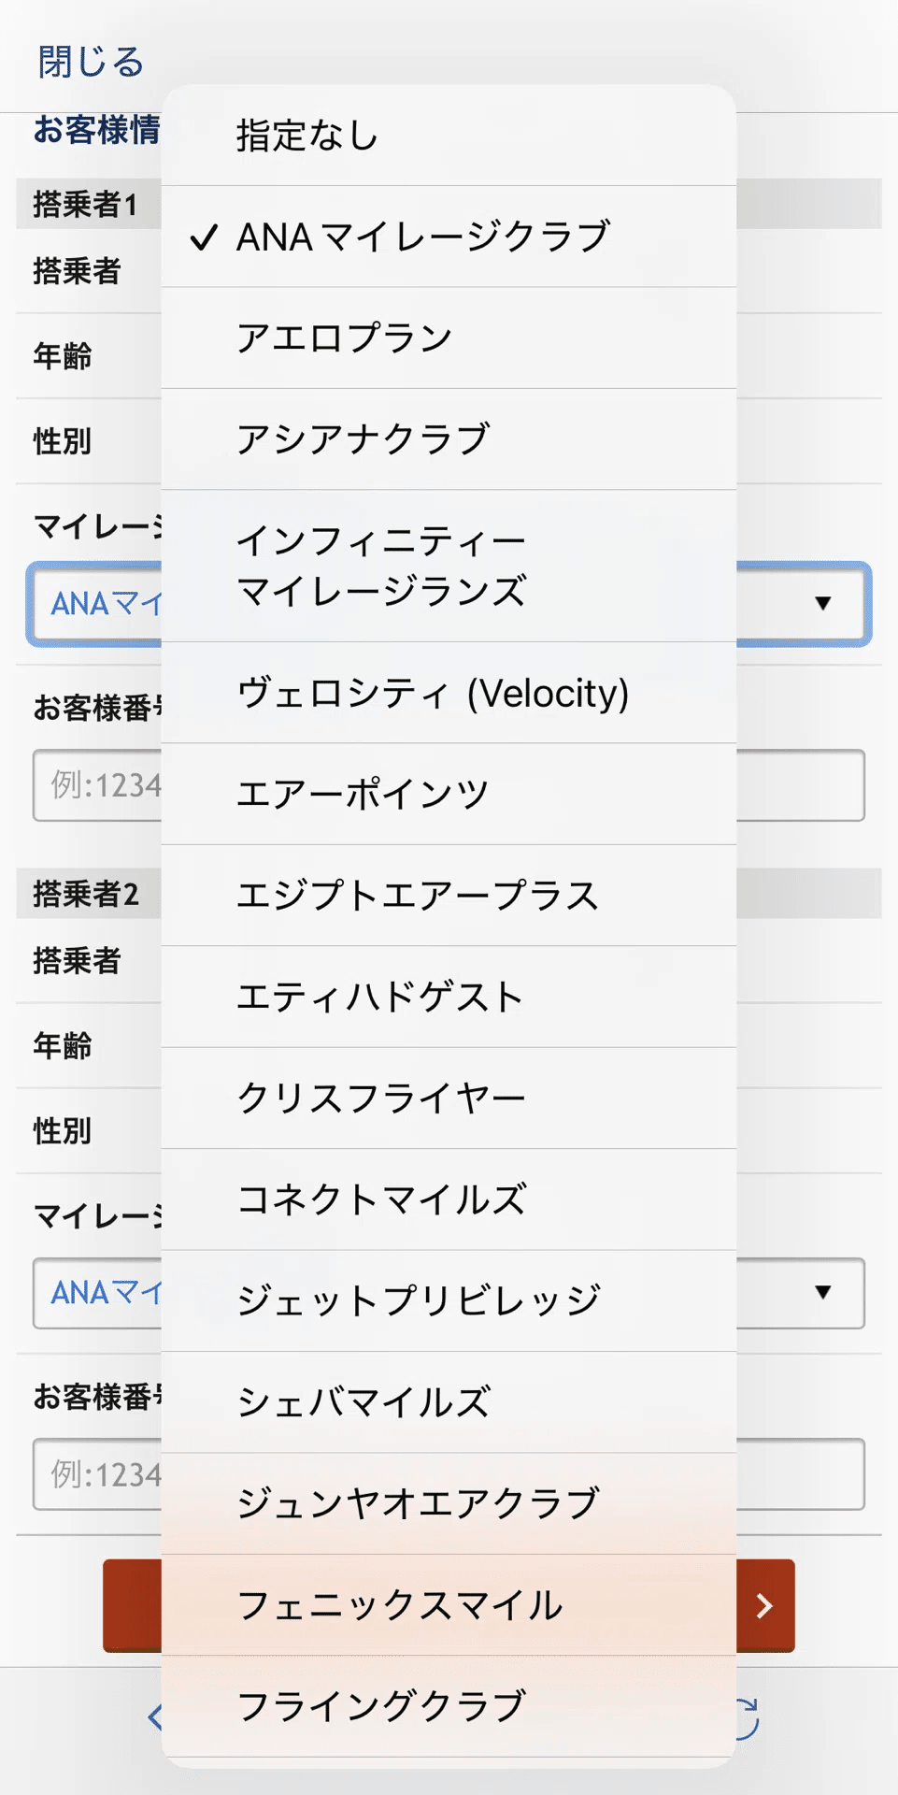Select エジプトエアープラス program
Screen dimensions: 898x1795
tap(449, 896)
